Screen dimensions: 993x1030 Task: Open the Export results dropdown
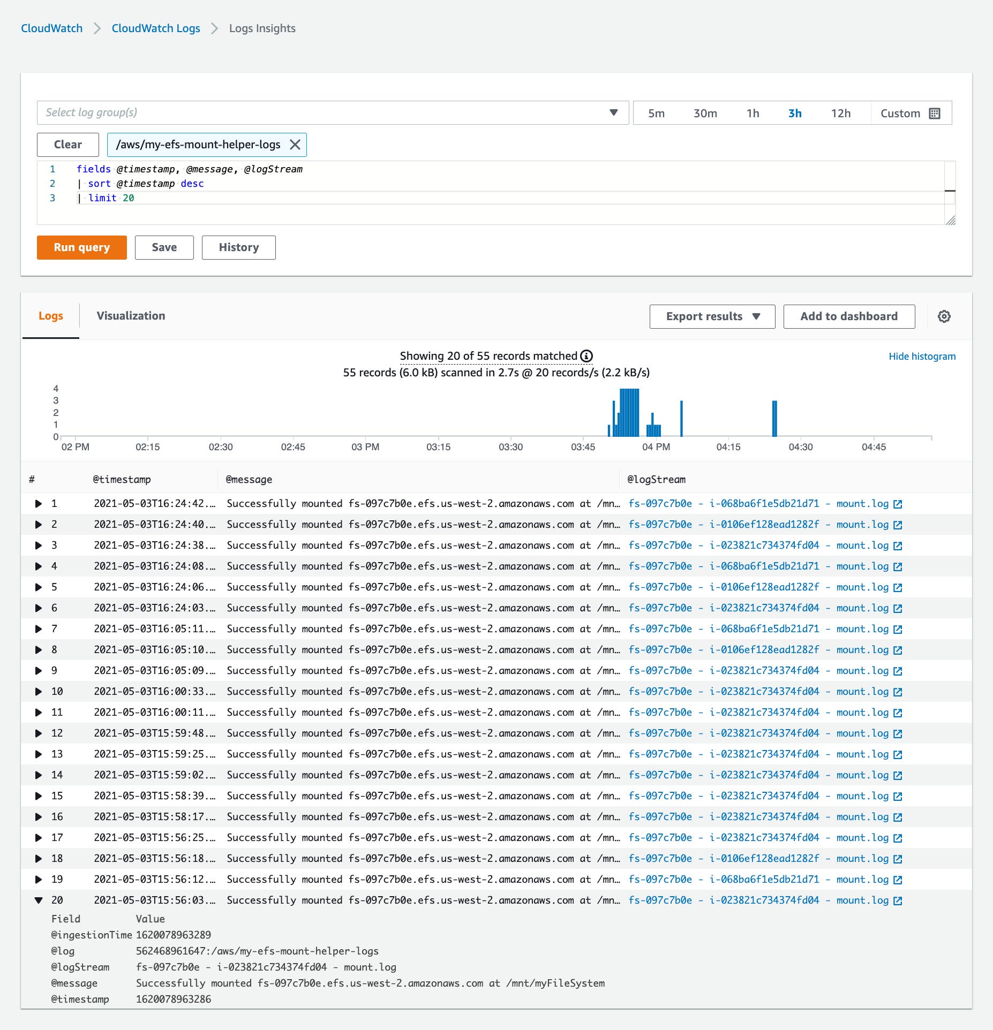click(712, 316)
